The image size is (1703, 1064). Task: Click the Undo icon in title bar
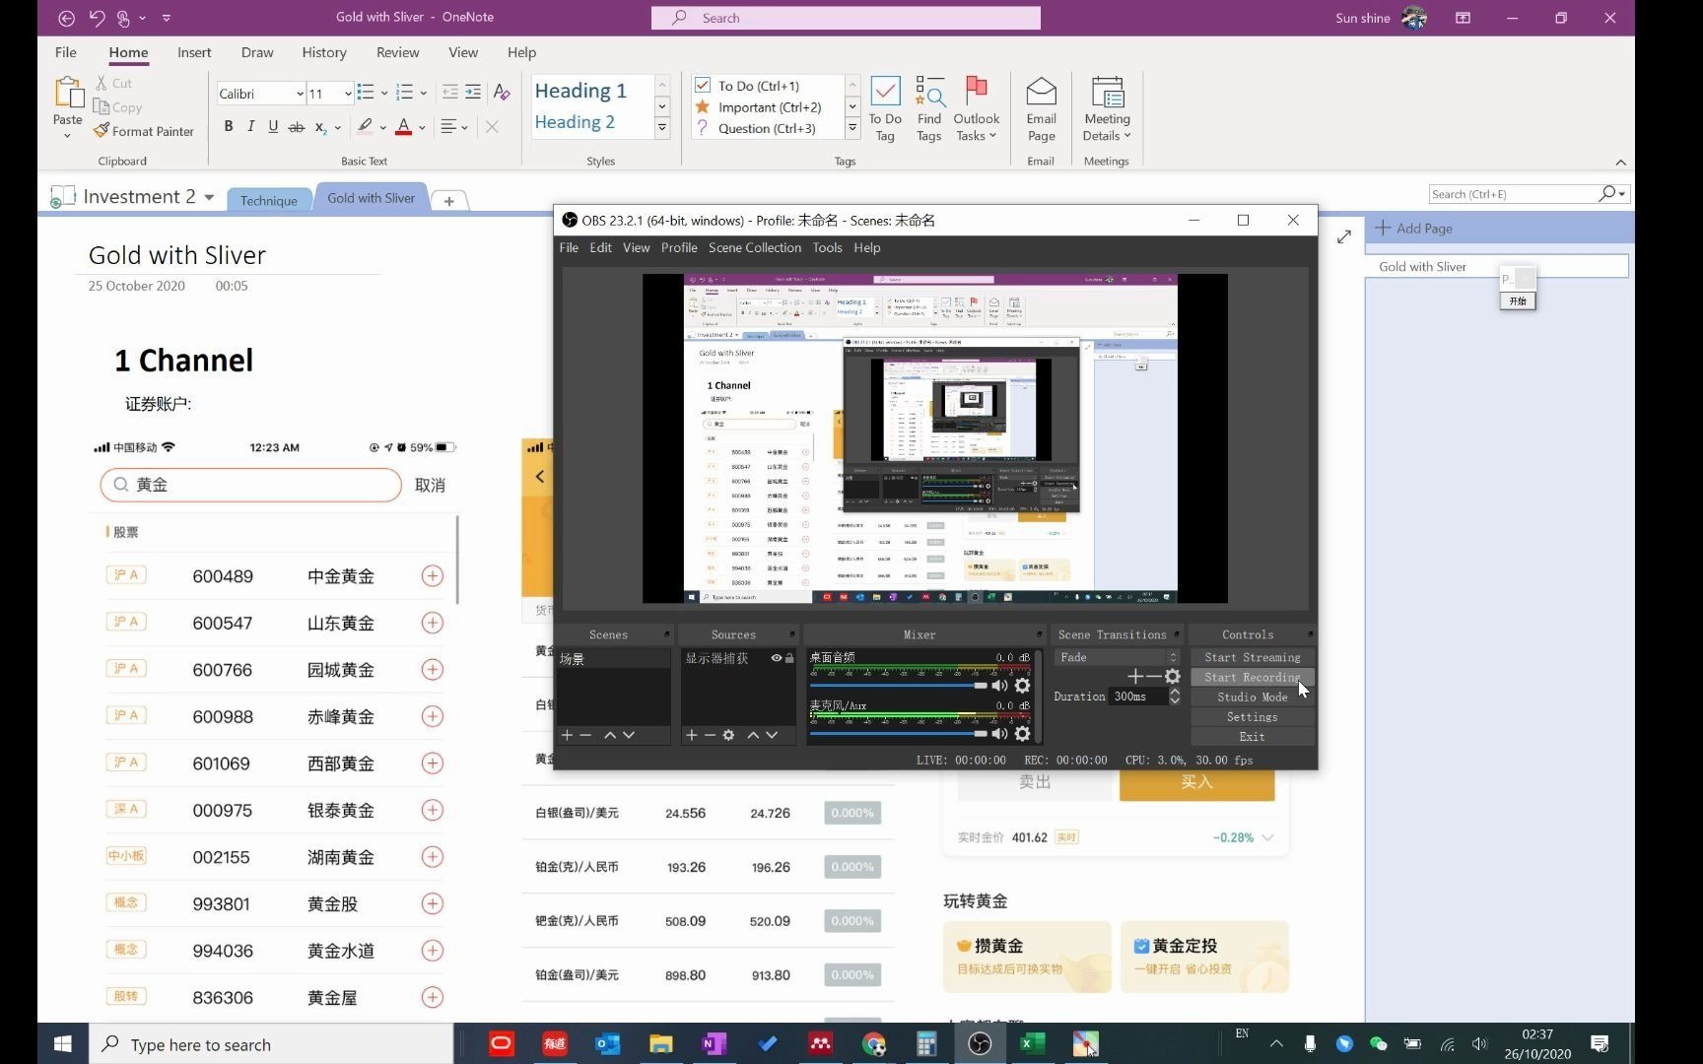pyautogui.click(x=97, y=18)
